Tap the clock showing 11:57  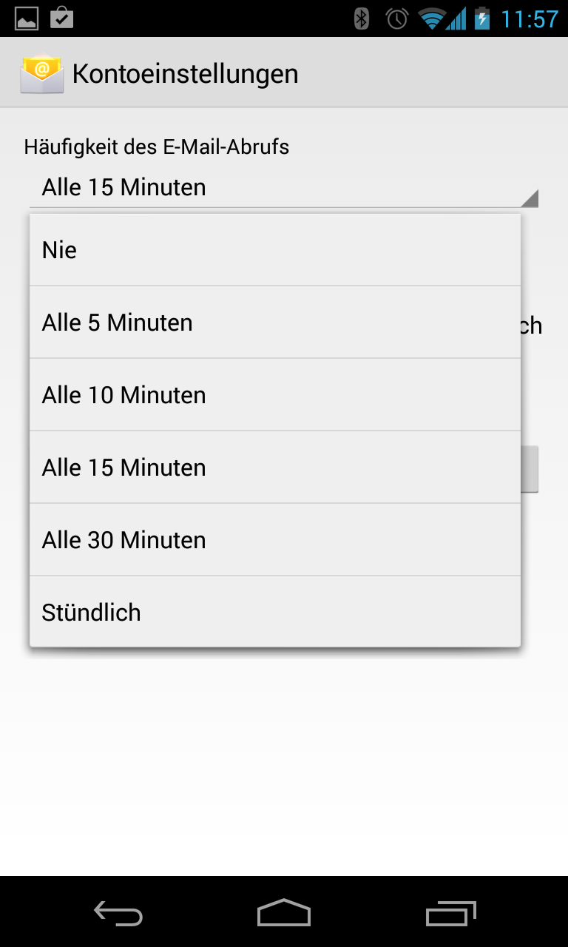529,18
